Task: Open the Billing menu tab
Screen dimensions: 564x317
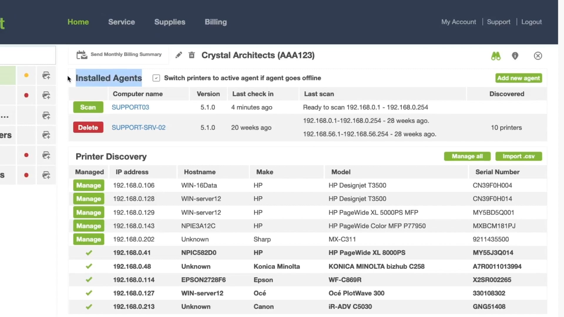Action: 216,22
